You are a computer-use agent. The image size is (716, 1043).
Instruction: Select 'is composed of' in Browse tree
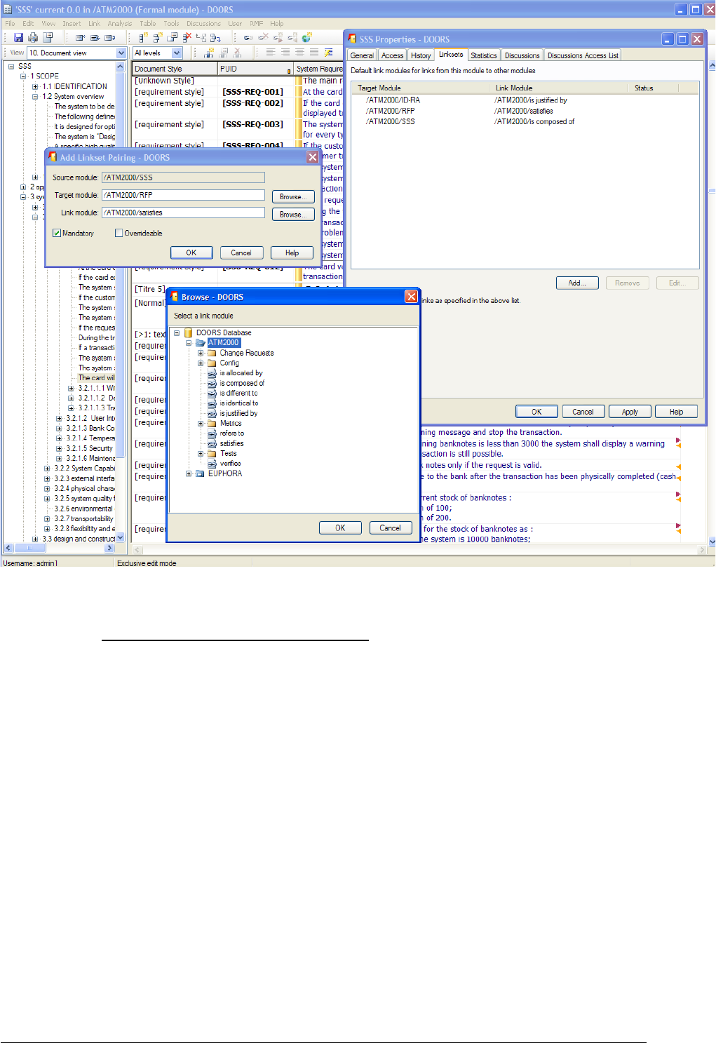pos(242,383)
